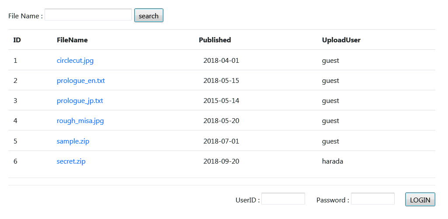Open the rough_misa.jpg link

coord(80,121)
